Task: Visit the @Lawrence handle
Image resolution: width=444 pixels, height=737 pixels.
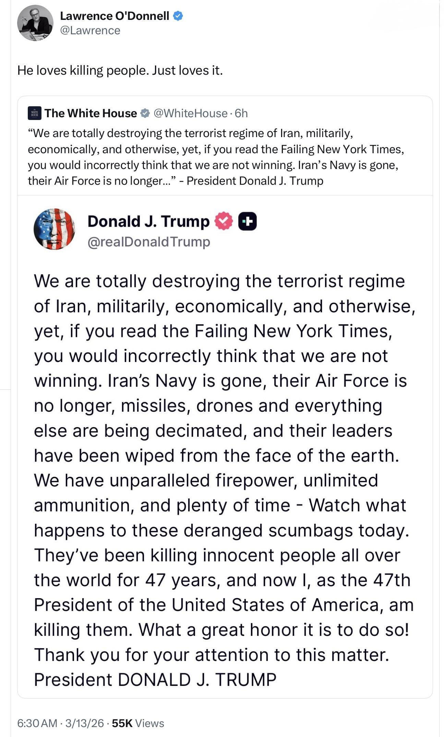Action: coord(90,31)
